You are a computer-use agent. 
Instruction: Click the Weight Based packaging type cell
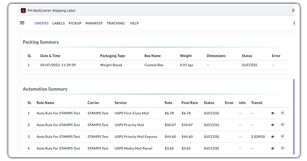[111, 65]
